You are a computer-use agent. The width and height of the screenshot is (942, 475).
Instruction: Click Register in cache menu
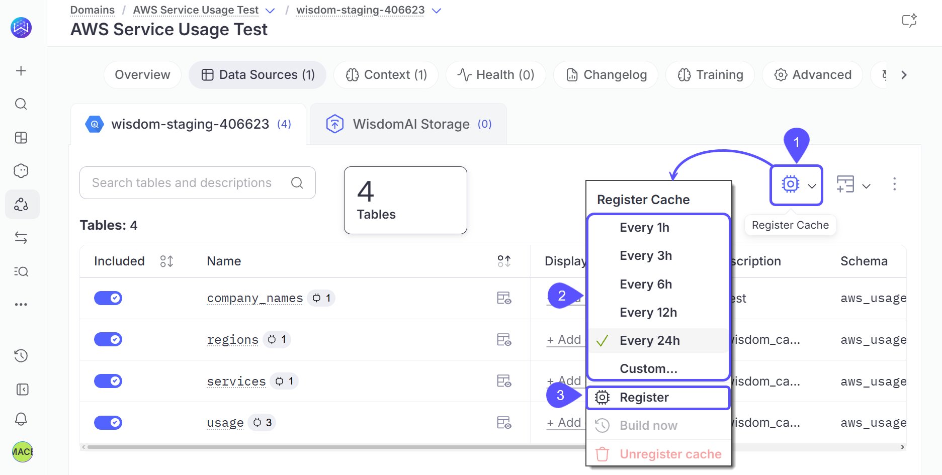click(x=658, y=398)
